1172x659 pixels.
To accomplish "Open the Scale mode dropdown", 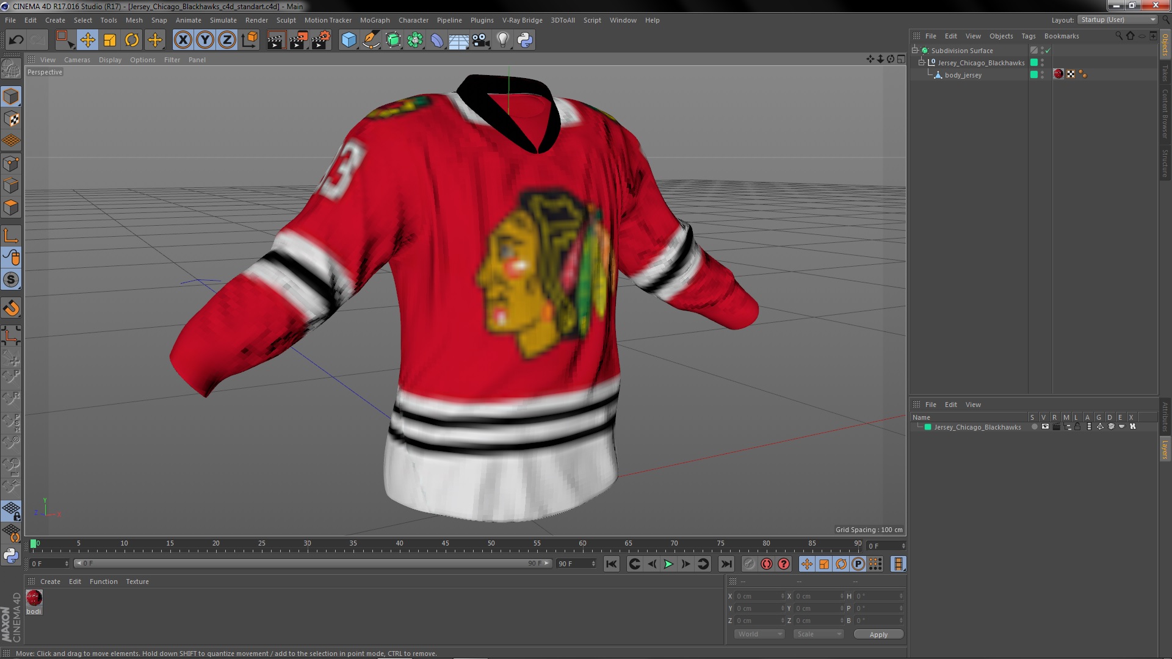I will 818,635.
